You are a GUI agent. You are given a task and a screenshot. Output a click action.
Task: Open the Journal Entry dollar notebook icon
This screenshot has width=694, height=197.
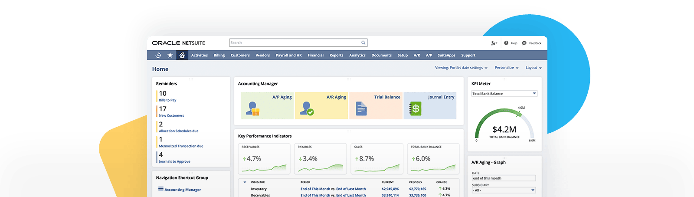pyautogui.click(x=416, y=108)
